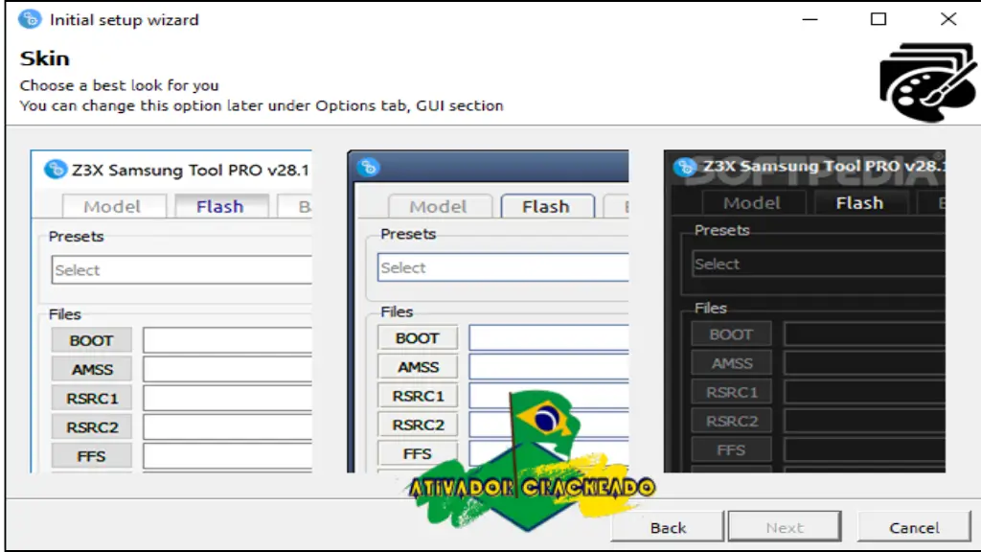The image size is (981, 552).
Task: Choose the dark skin preview thumbnail
Action: point(805,311)
